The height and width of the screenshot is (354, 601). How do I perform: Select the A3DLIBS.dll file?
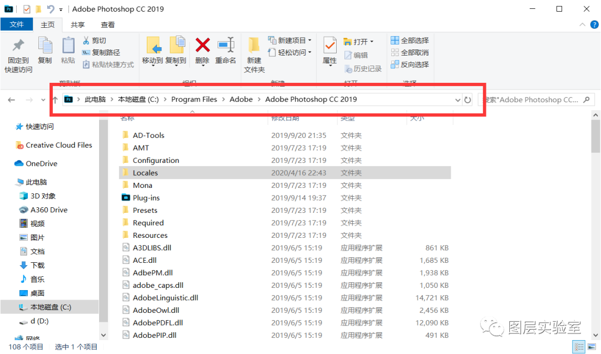pyautogui.click(x=285, y=248)
